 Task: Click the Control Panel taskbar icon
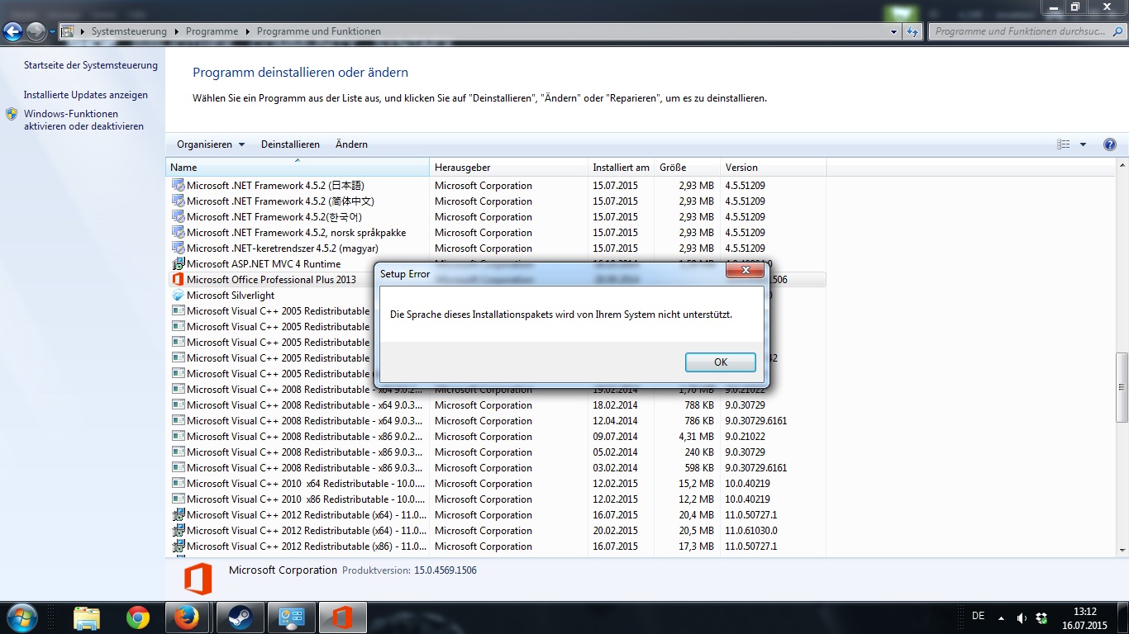tap(291, 617)
